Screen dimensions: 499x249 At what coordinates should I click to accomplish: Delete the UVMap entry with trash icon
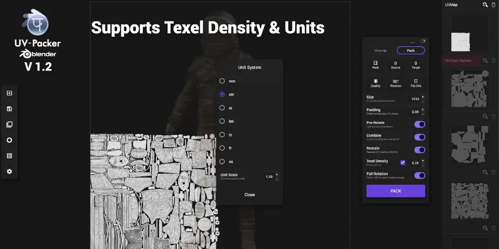[x=493, y=5]
